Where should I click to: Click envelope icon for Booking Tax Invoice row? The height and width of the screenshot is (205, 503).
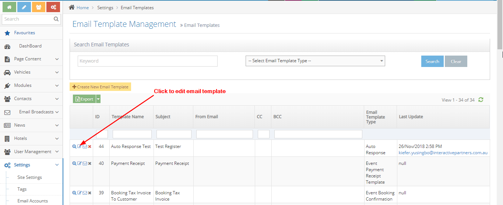(x=85, y=193)
